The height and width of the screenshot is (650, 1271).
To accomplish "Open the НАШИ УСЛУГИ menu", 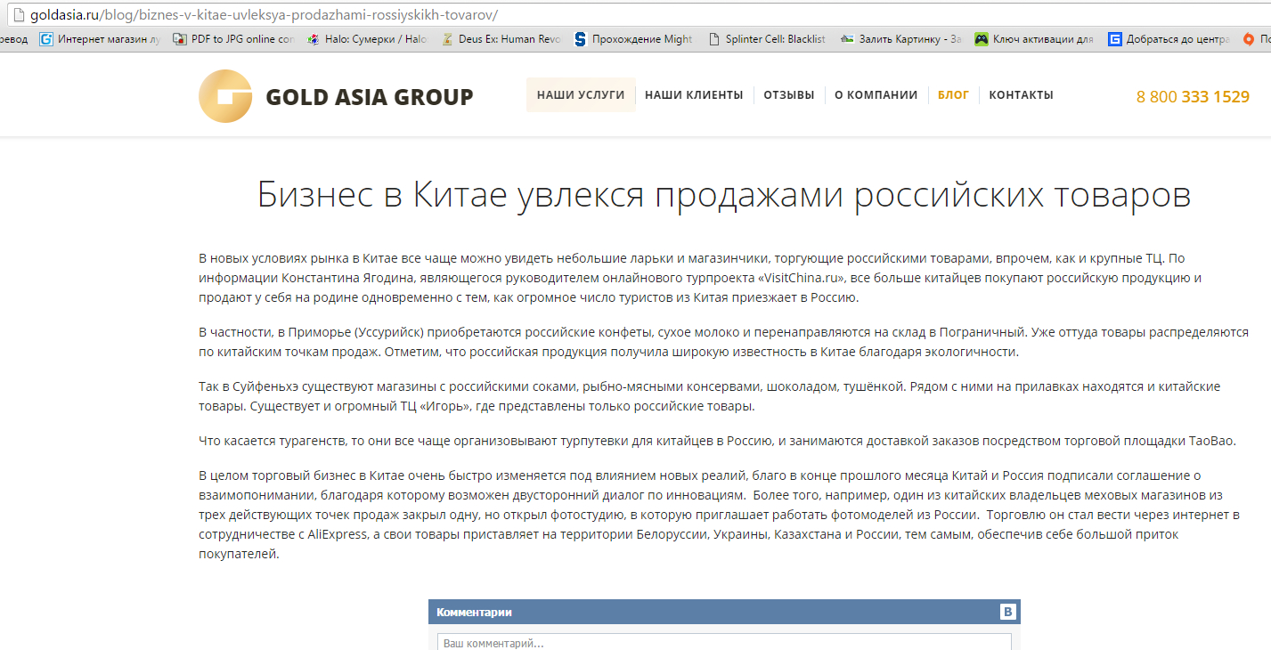I will coord(581,95).
